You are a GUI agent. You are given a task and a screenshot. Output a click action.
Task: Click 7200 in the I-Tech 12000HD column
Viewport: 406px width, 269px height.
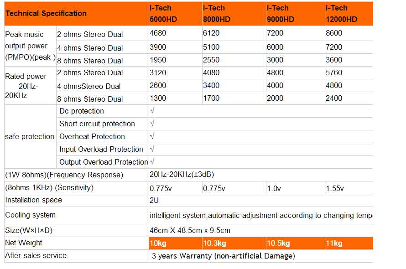coord(334,47)
